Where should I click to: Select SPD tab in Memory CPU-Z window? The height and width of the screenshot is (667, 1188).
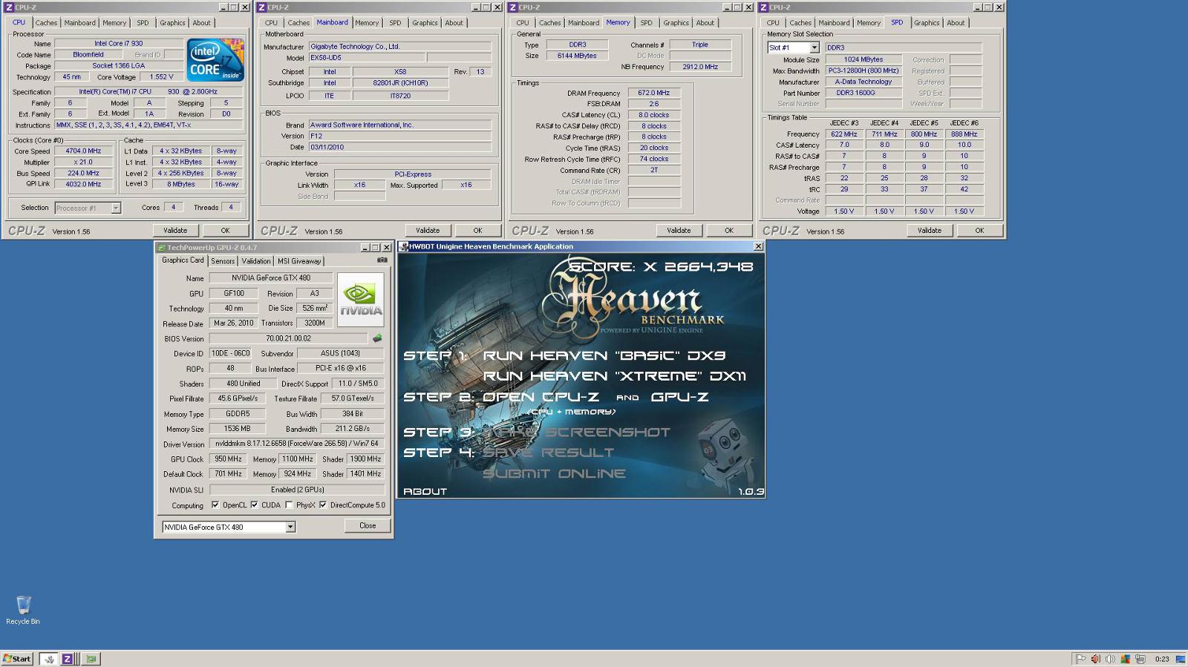click(x=646, y=23)
